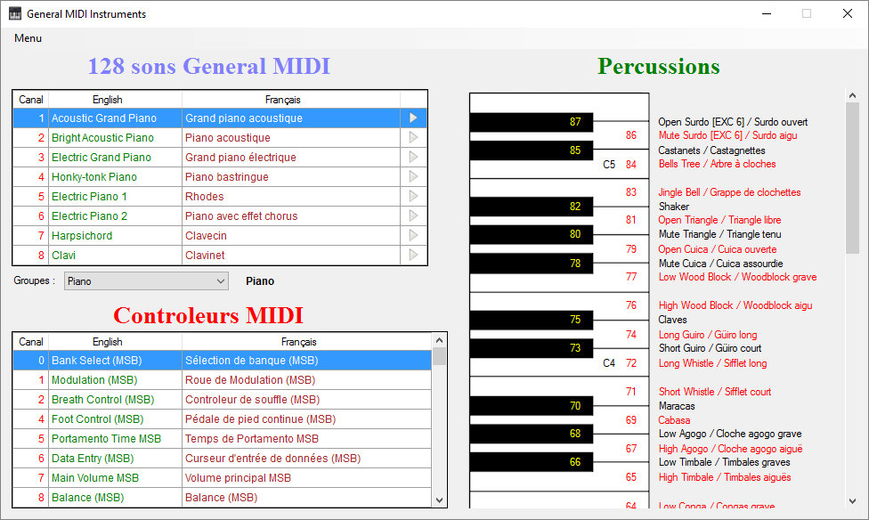Open the Groupes instrument selector
This screenshot has height=520, width=869.
click(x=145, y=280)
